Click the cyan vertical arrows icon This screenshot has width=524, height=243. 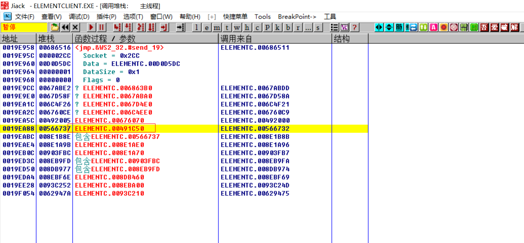[389, 27]
